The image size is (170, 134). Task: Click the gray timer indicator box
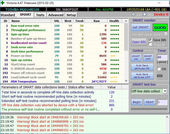(160, 76)
